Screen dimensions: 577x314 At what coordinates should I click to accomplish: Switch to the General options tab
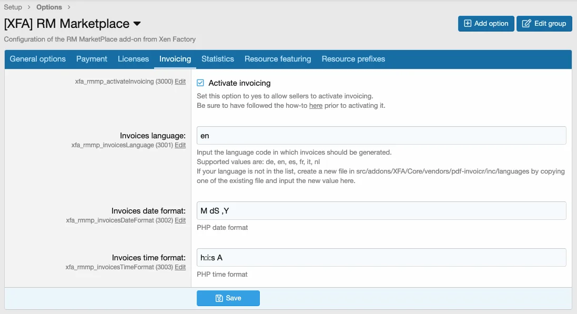pos(38,59)
